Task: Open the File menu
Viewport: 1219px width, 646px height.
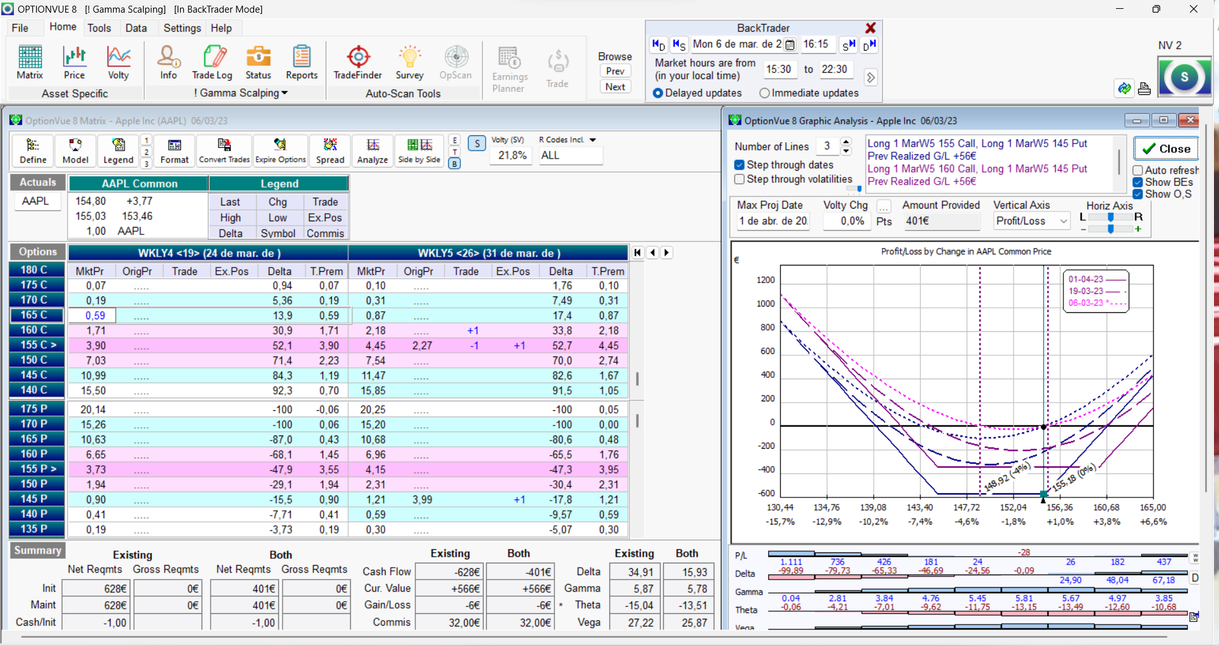Action: pos(20,28)
